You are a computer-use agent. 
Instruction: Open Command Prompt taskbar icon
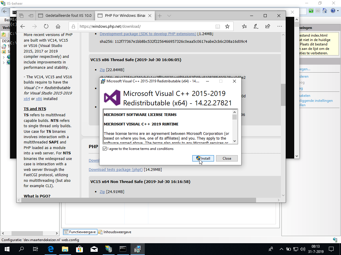(123, 249)
